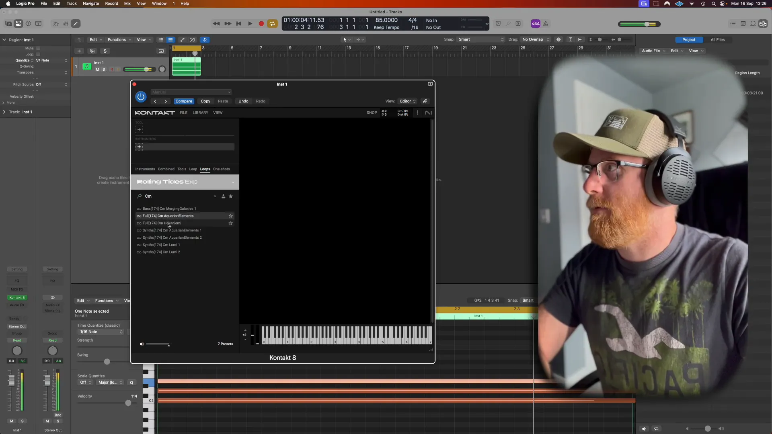Click the Native Instruments logo icon
Screen dimensions: 772x434
[x=428, y=113]
